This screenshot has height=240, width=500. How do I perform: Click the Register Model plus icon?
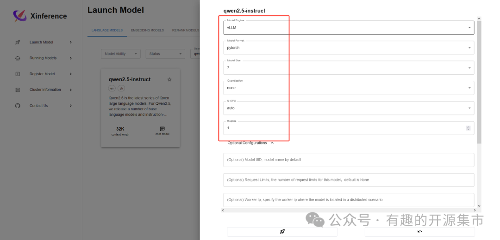18,74
